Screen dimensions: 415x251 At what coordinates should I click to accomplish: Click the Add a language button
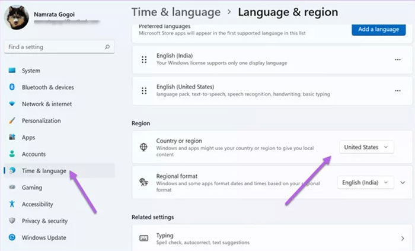[378, 30]
